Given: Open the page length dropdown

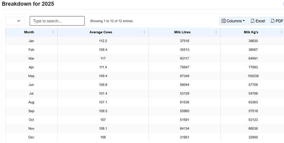Looking at the screenshot, I should point(15,21).
